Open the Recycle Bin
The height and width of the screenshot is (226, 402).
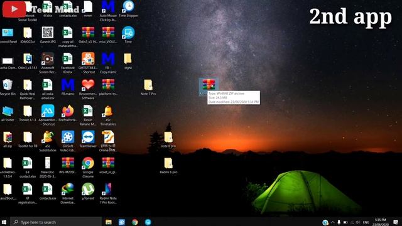[8, 87]
